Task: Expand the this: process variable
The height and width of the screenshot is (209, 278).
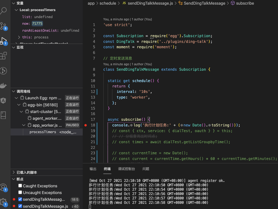Action: pos(19,37)
